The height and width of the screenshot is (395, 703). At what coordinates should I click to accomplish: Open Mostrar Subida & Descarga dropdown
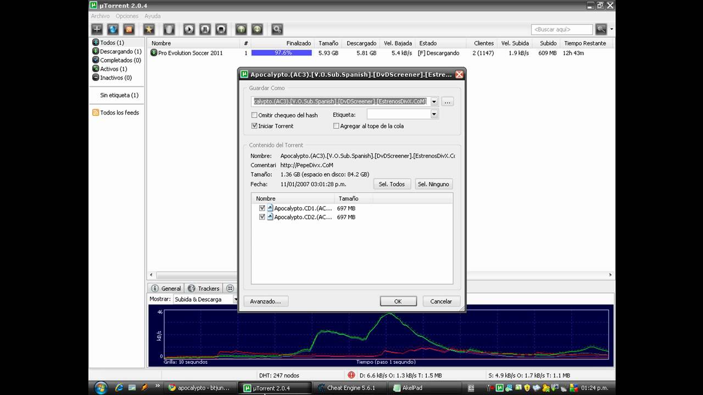[x=235, y=300]
